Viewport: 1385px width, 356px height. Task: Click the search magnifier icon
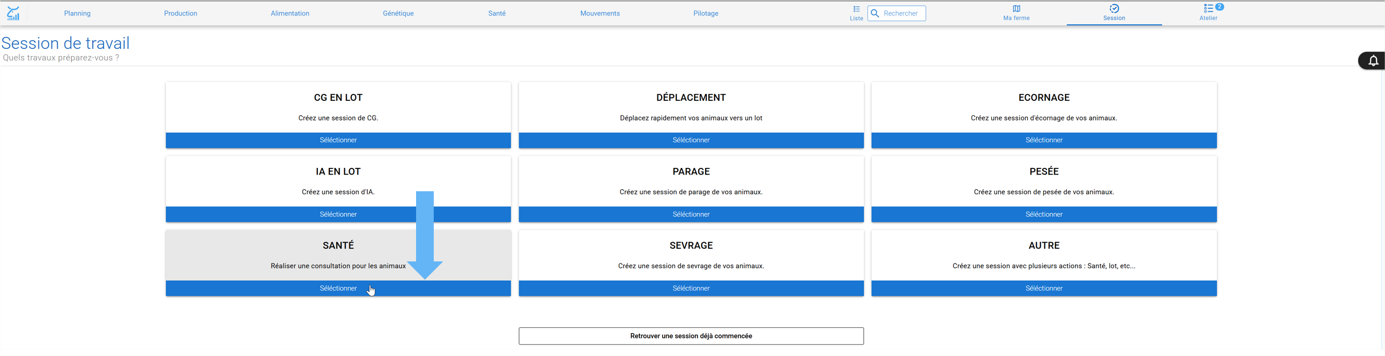[875, 14]
